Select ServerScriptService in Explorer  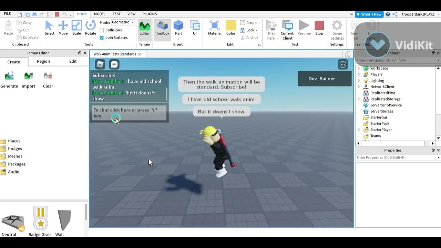[386, 105]
